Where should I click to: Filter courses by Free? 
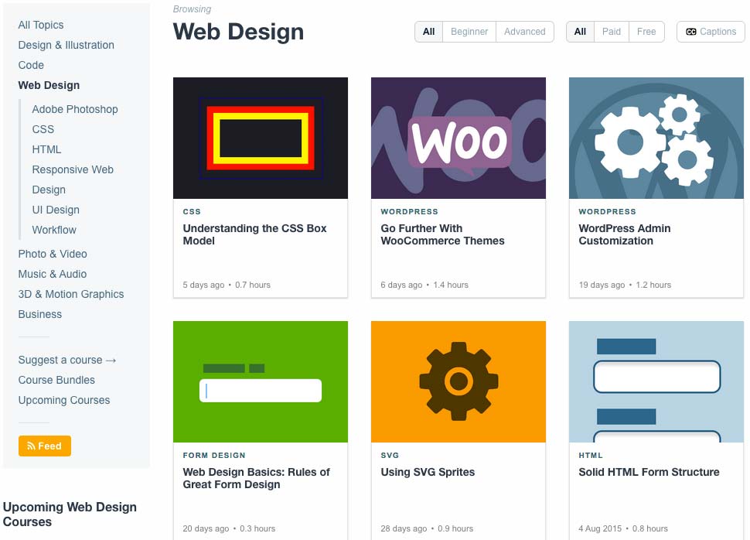point(646,32)
